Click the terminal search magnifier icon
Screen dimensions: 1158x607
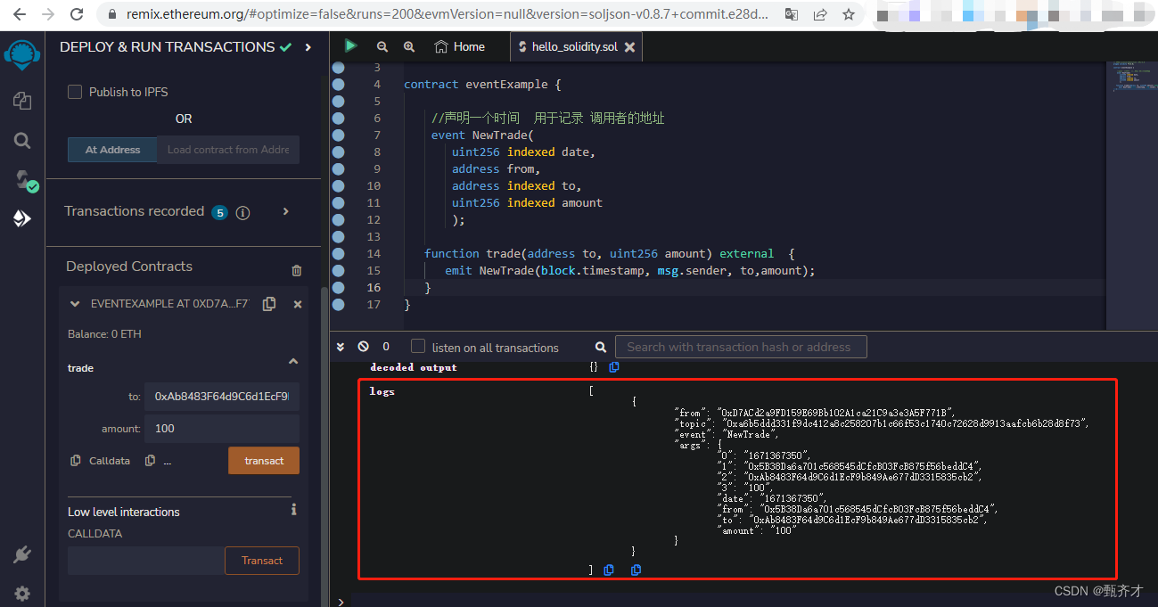(601, 347)
